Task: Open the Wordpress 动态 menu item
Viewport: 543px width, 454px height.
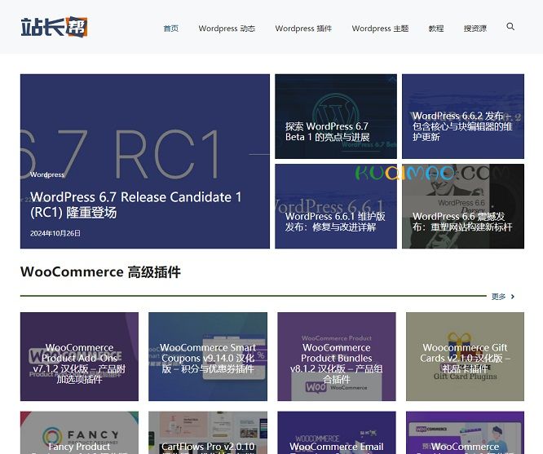Action: click(227, 29)
